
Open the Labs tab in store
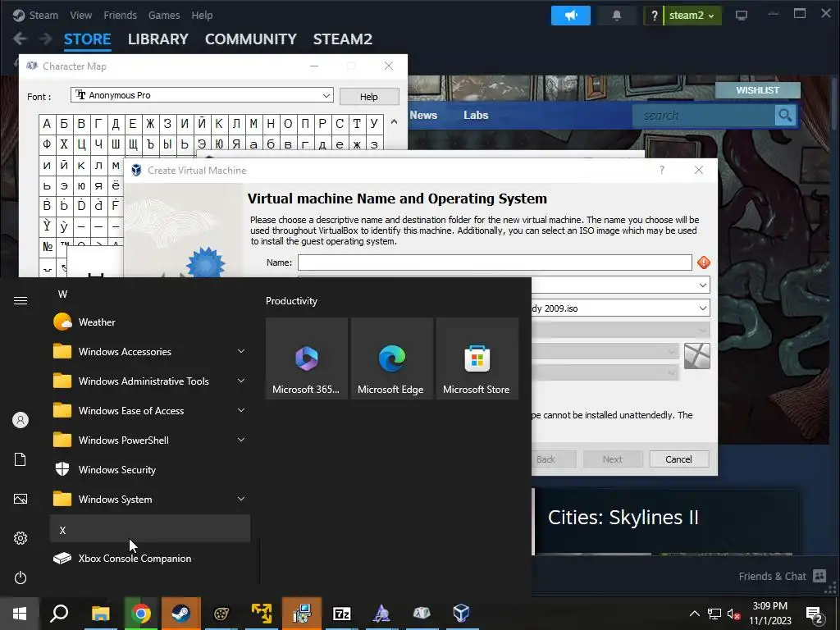coord(476,115)
